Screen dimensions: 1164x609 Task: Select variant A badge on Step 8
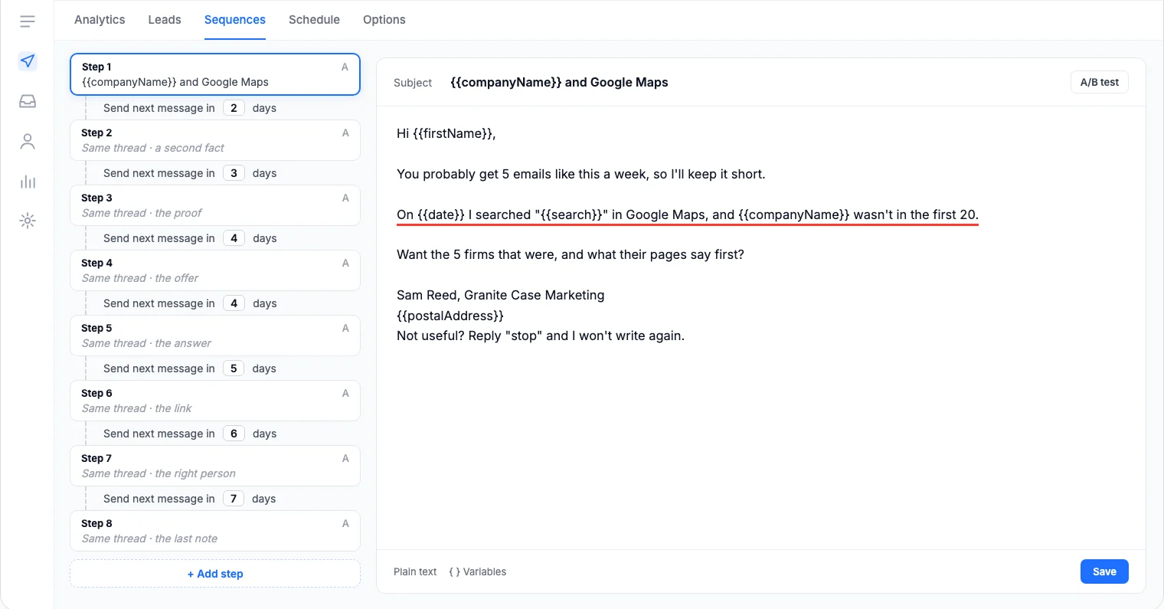point(345,523)
